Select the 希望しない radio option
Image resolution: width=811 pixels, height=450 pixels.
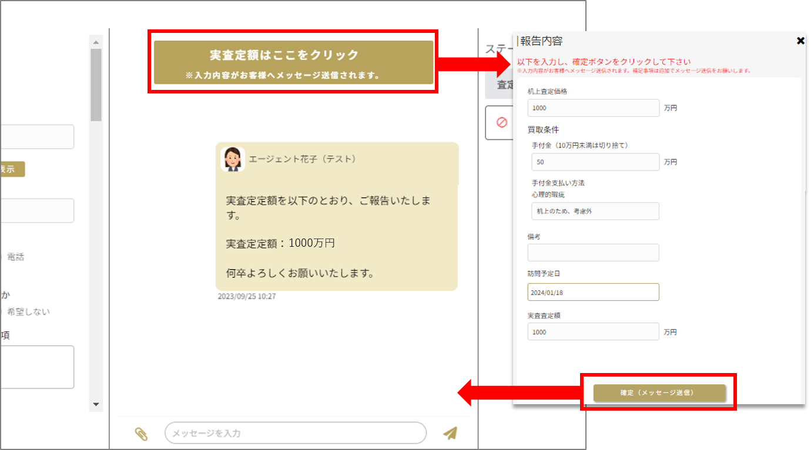[28, 312]
